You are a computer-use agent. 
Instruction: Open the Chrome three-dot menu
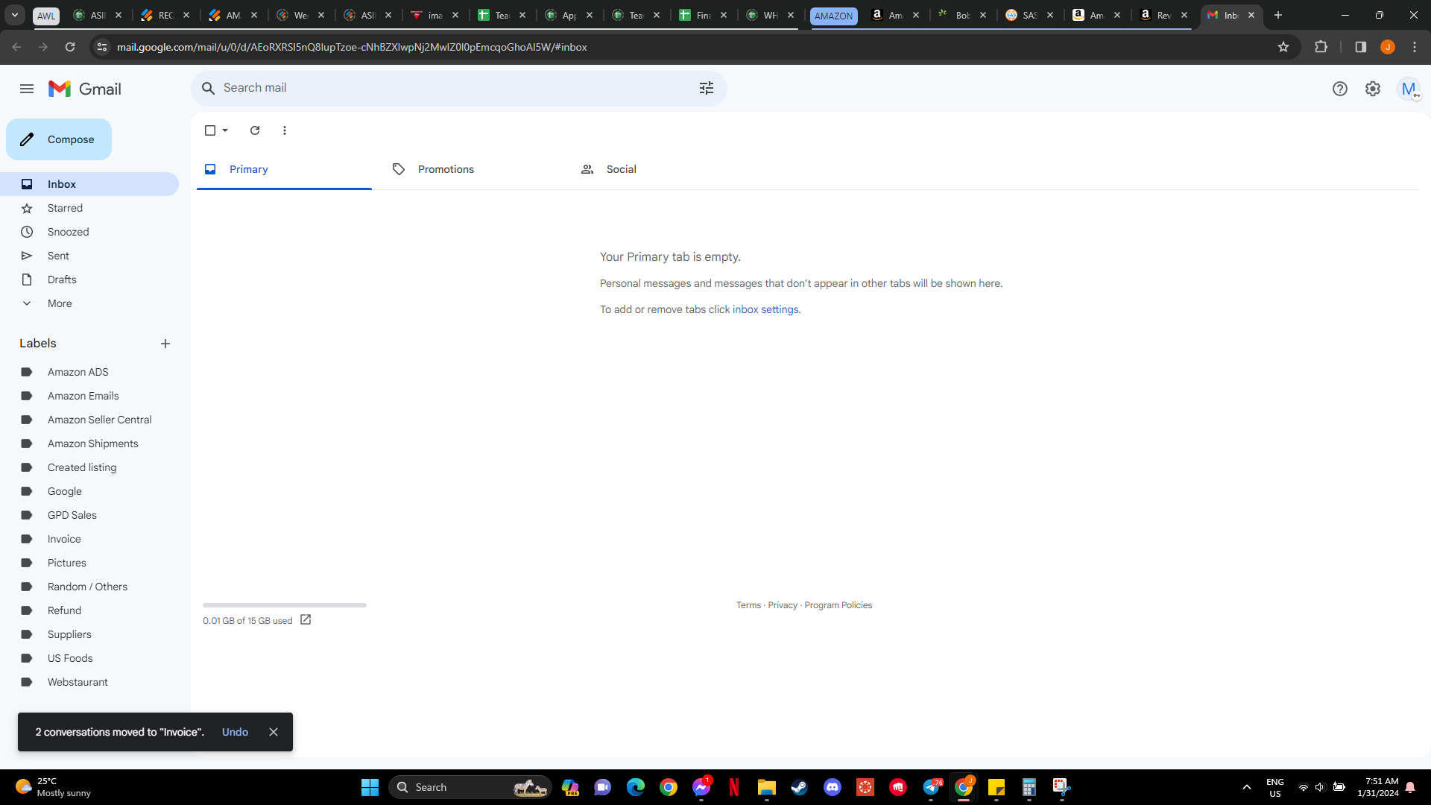[1415, 47]
